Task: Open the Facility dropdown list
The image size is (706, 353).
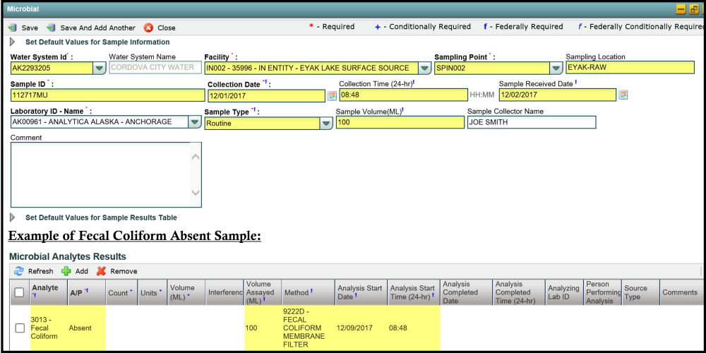Action: (x=424, y=68)
